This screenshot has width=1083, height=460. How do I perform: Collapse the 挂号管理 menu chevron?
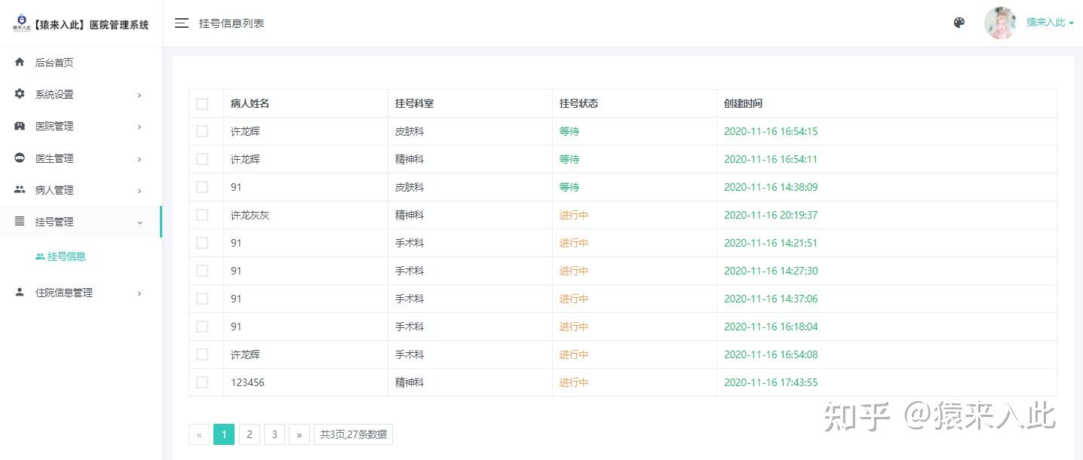coord(140,222)
